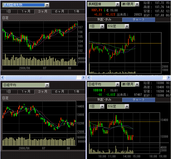Open the 第1限月 dropdown in the lower-right 日経平均 panel

137,84
